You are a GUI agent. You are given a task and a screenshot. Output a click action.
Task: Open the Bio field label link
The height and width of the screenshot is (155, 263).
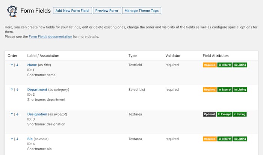click(x=30, y=139)
